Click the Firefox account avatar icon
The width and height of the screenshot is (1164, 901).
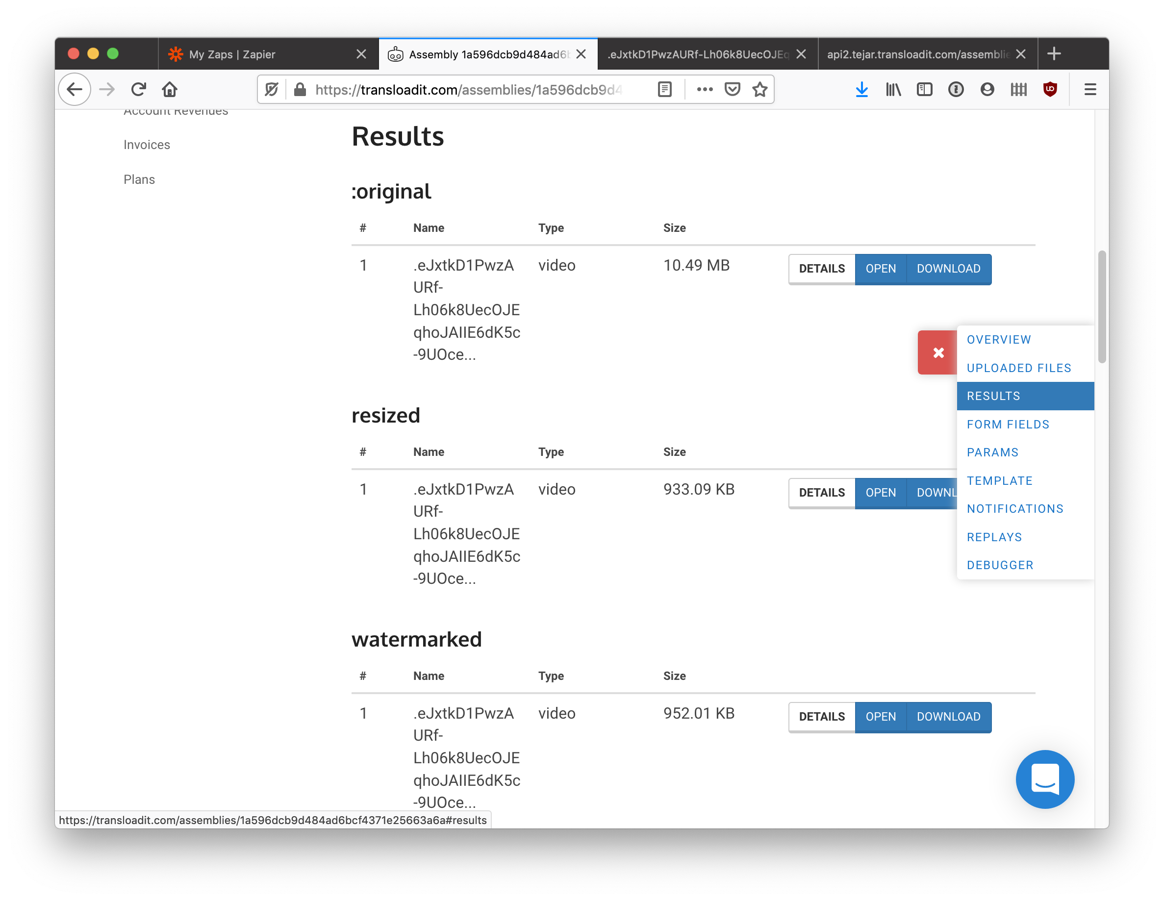tap(987, 90)
